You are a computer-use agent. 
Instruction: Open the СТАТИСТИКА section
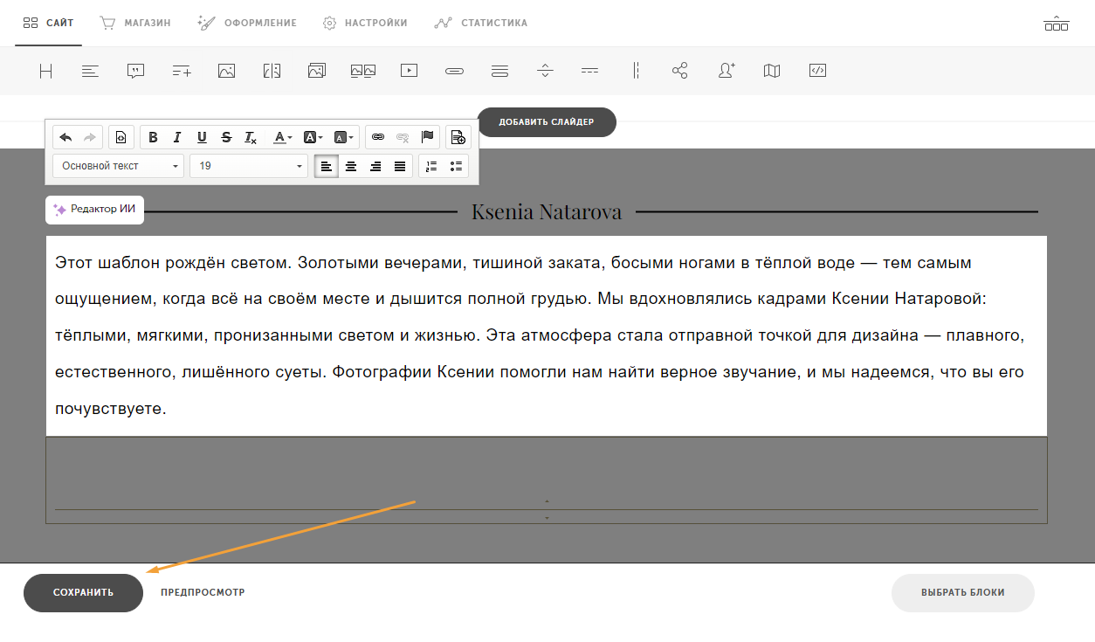pos(480,23)
